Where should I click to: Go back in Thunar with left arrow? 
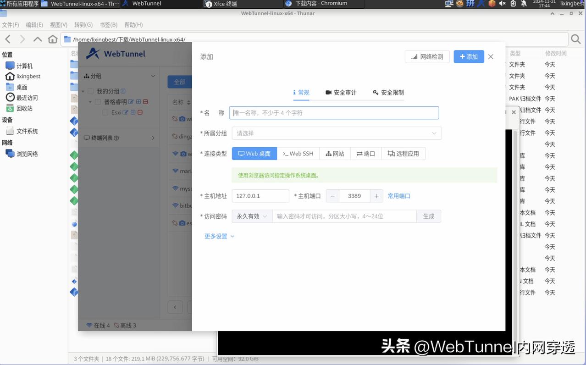pos(8,39)
